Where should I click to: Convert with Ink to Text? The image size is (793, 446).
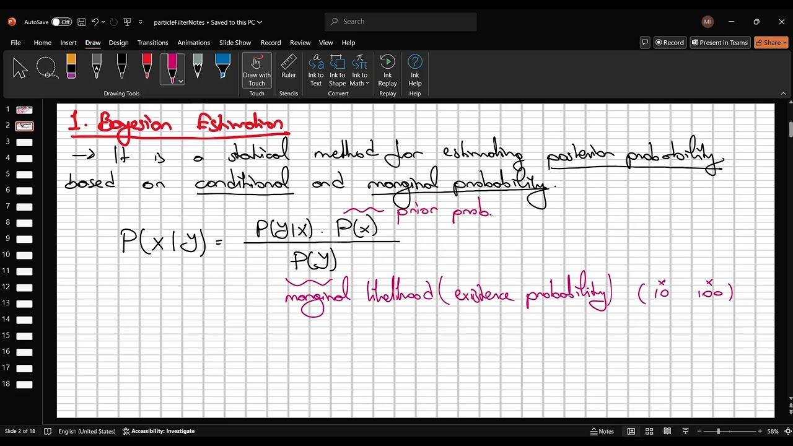pyautogui.click(x=316, y=71)
